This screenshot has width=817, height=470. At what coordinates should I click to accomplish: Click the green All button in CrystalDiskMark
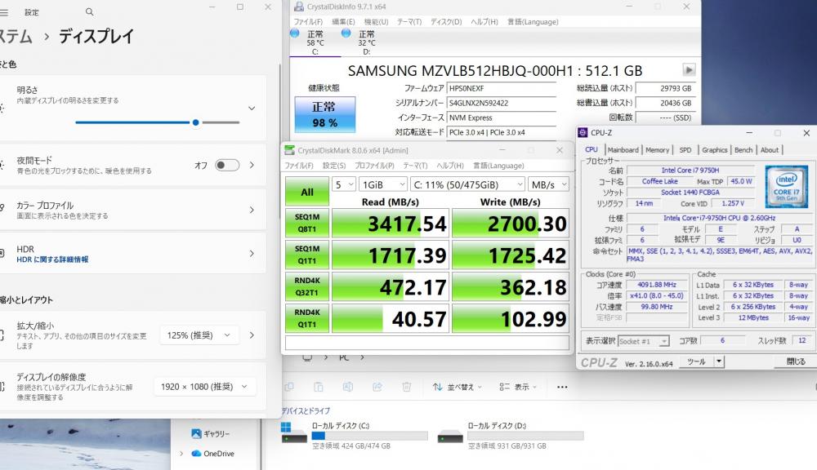point(307,193)
